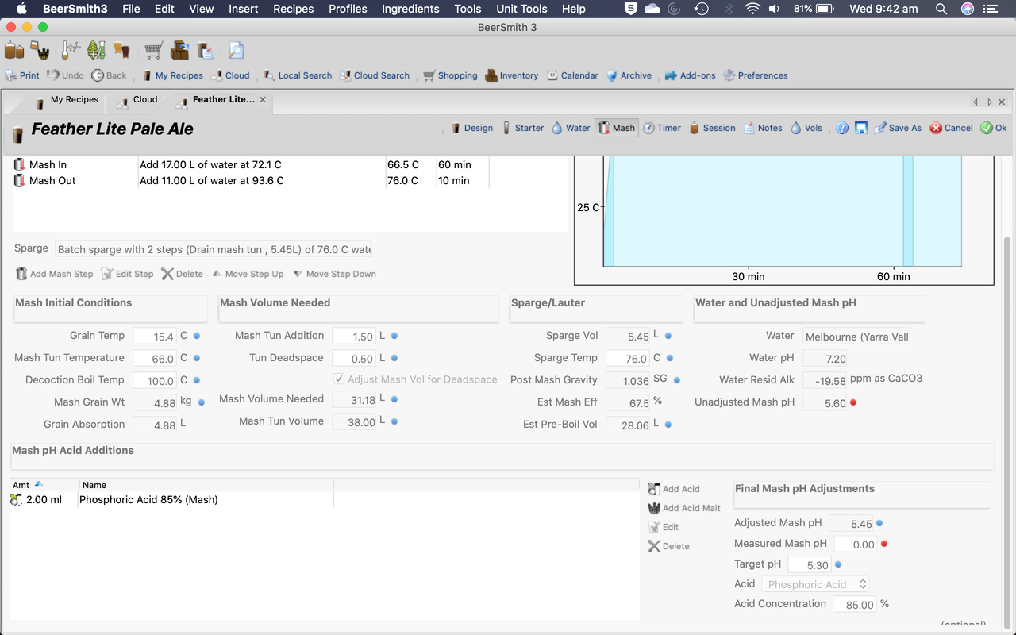Select the Phosphoric Acid 85% (Mash) row
Viewport: 1016px width, 635px height.
324,500
